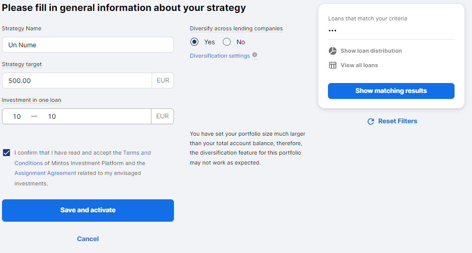Open the Diversification settings link
472x253 pixels.
[220, 56]
